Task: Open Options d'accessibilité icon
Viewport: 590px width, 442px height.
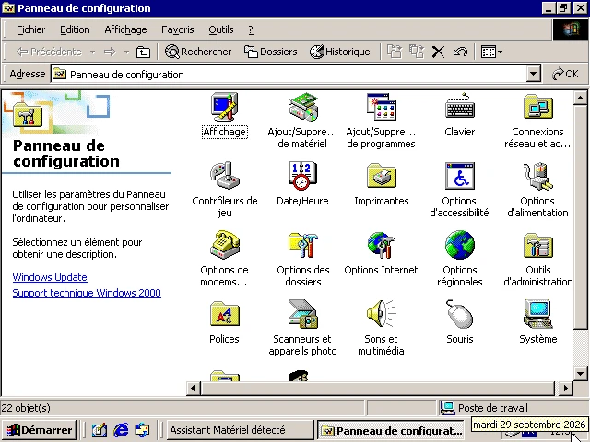Action: [459, 176]
